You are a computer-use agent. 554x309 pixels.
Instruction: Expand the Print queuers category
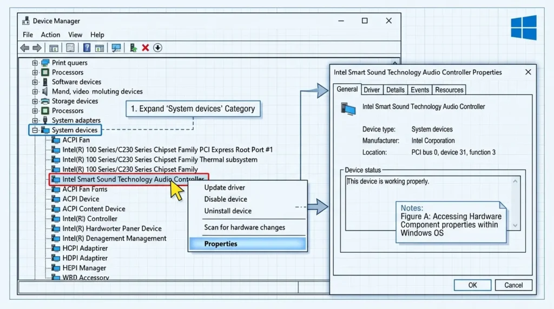[35, 63]
